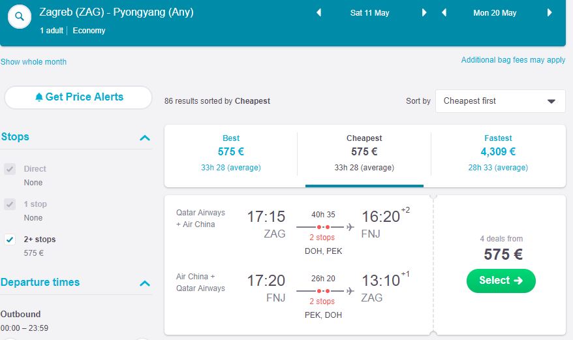This screenshot has width=573, height=340.
Task: Toggle the Direct flights checkbox
Action: pos(10,169)
